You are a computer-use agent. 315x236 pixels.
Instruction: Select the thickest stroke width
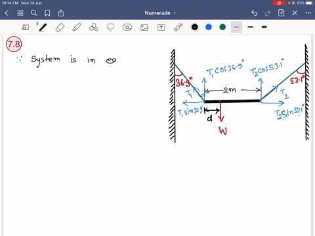click(x=264, y=27)
